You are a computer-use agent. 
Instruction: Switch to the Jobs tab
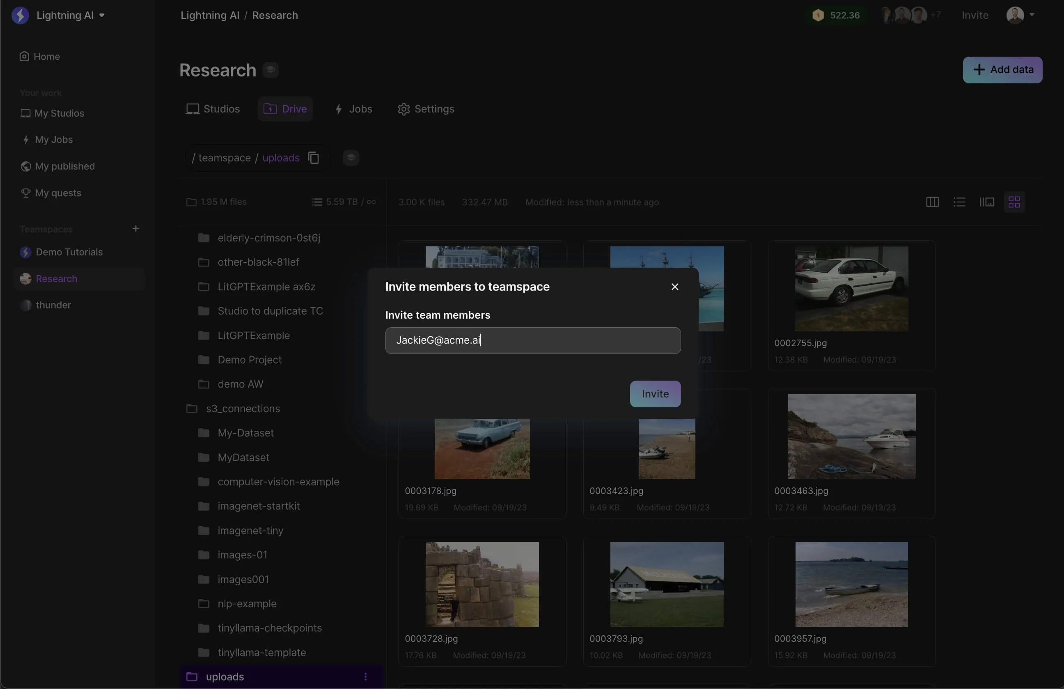(353, 109)
